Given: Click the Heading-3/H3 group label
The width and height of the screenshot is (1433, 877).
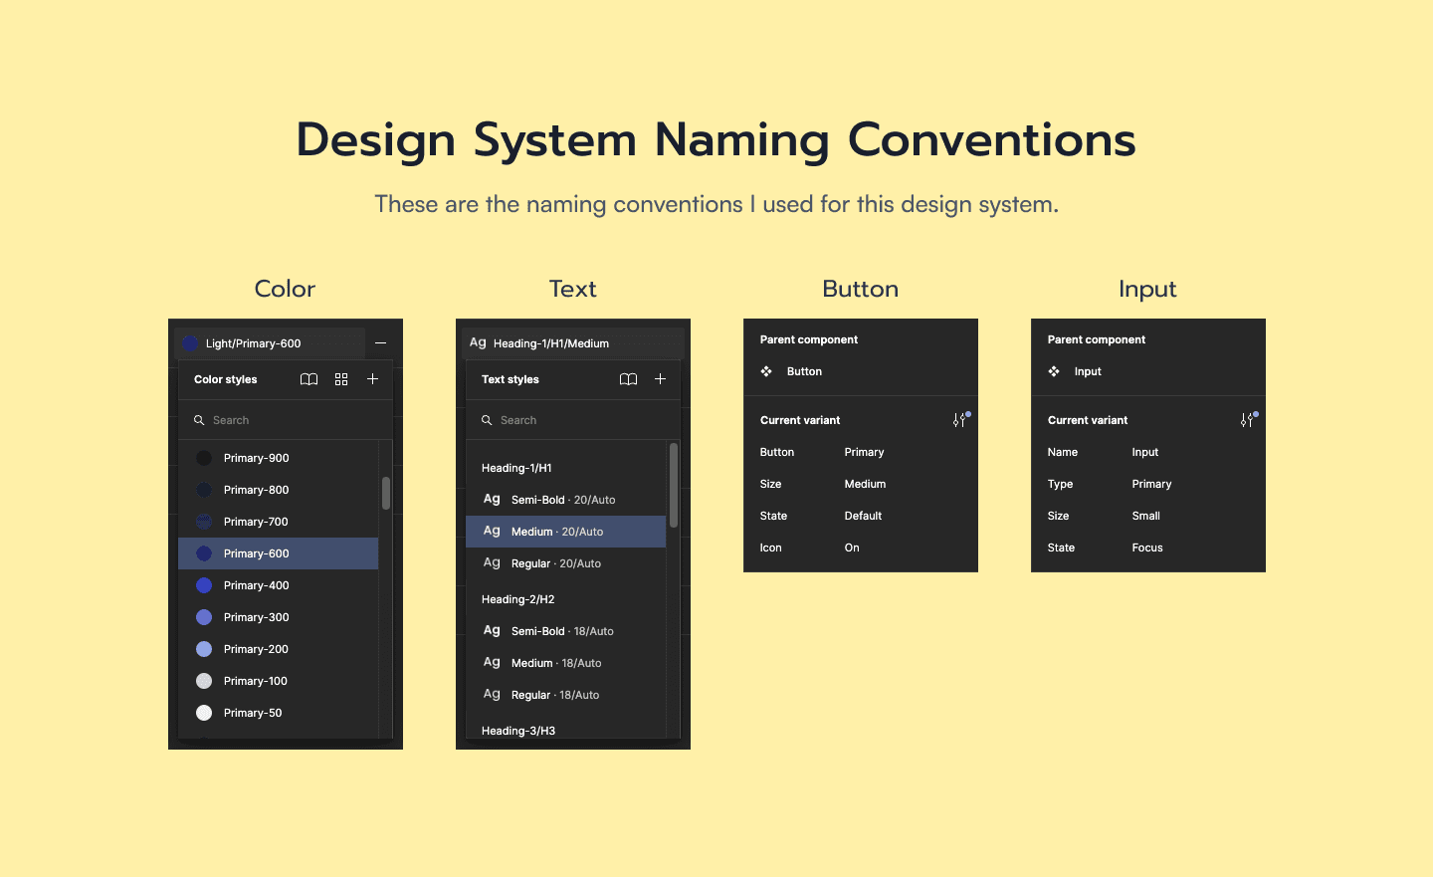Looking at the screenshot, I should tap(518, 731).
